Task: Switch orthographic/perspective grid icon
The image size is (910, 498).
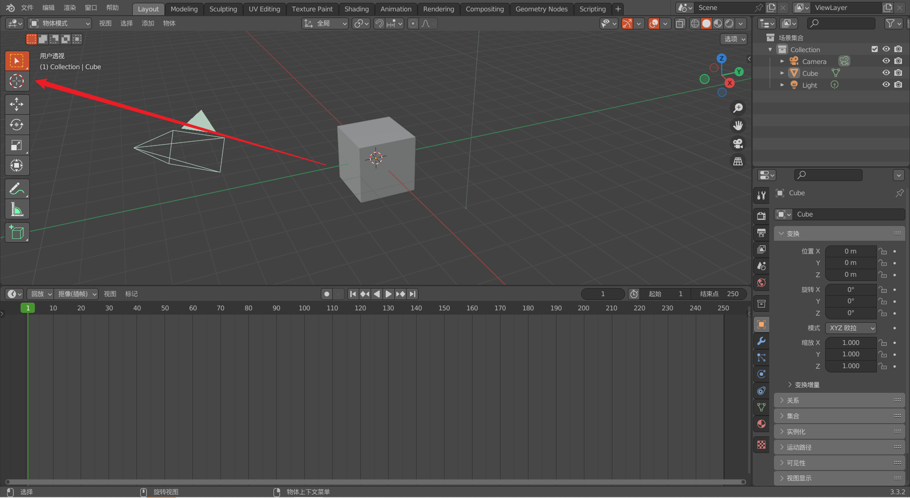Action: [738, 161]
